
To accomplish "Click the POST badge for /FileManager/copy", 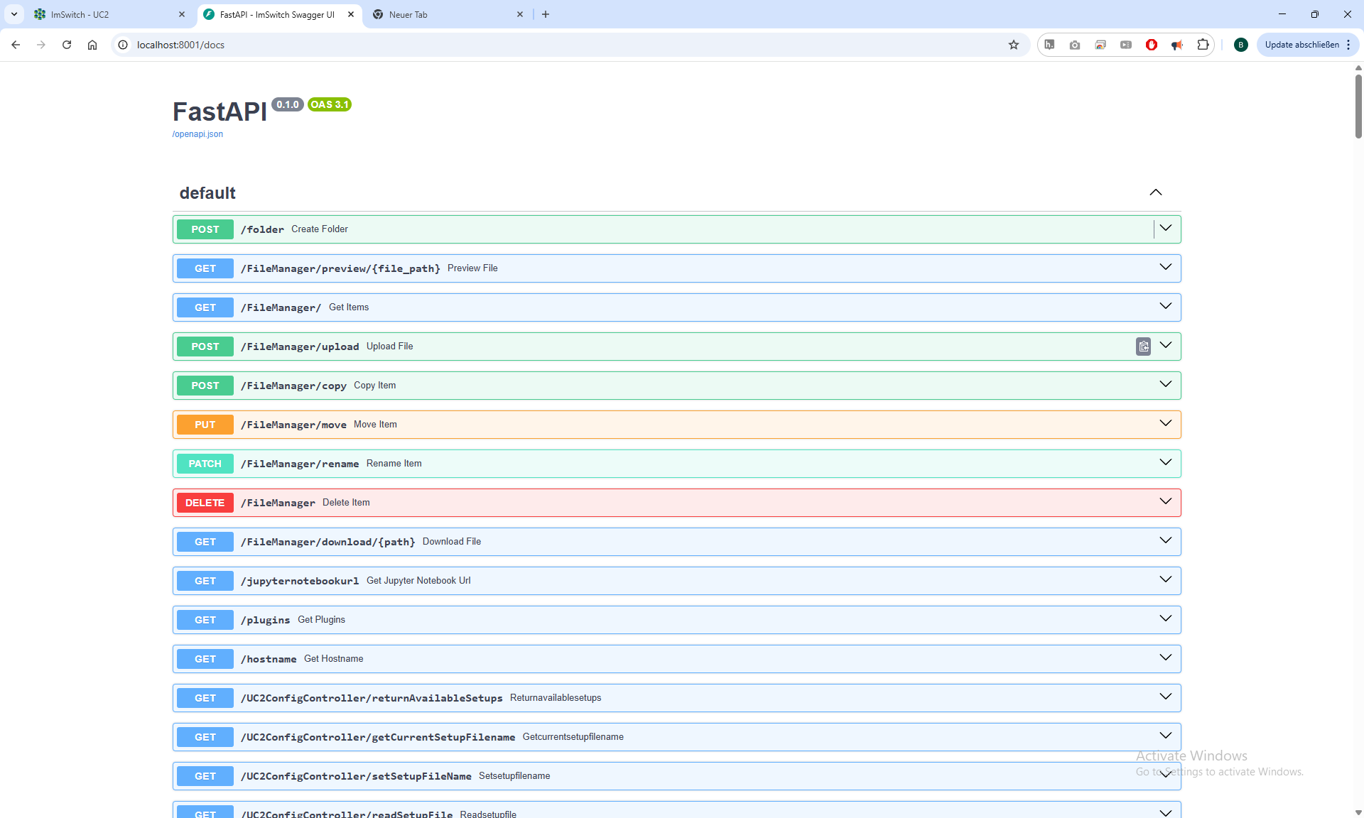I will click(205, 386).
